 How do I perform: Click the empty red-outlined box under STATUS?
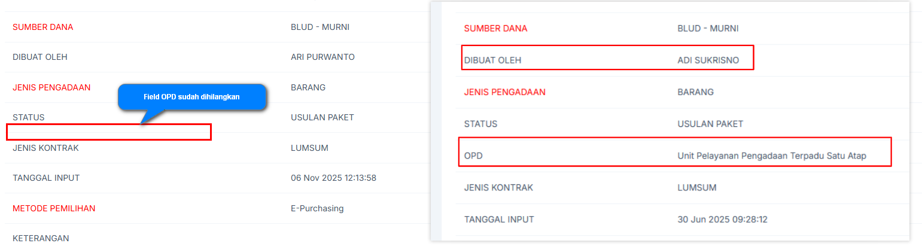(109, 132)
